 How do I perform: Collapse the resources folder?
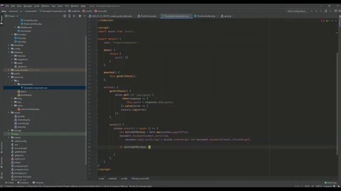[x=9, y=77]
